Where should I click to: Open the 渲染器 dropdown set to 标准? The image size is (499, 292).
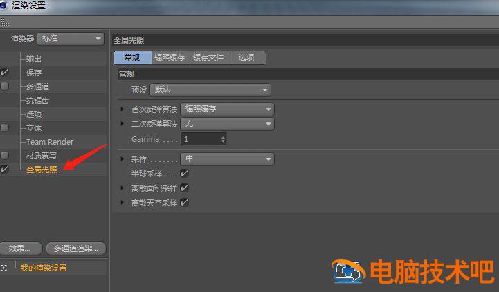coord(71,39)
